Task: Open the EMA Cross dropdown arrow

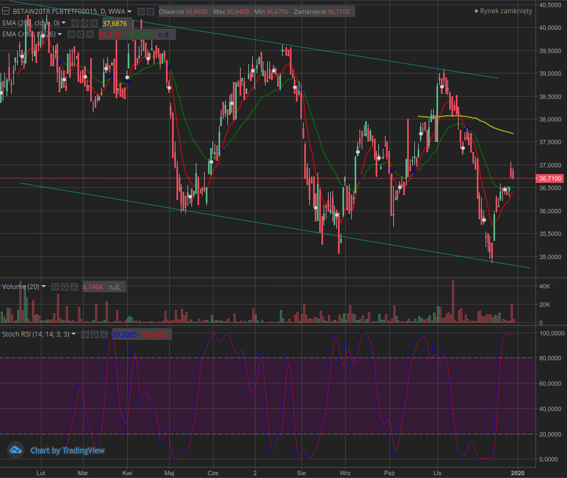Action: tap(59, 34)
